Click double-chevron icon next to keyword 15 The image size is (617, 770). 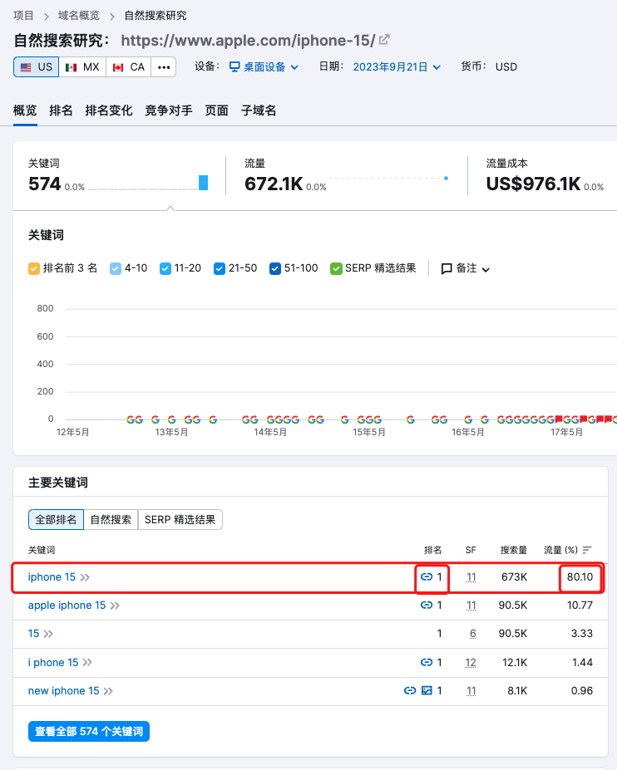click(48, 634)
